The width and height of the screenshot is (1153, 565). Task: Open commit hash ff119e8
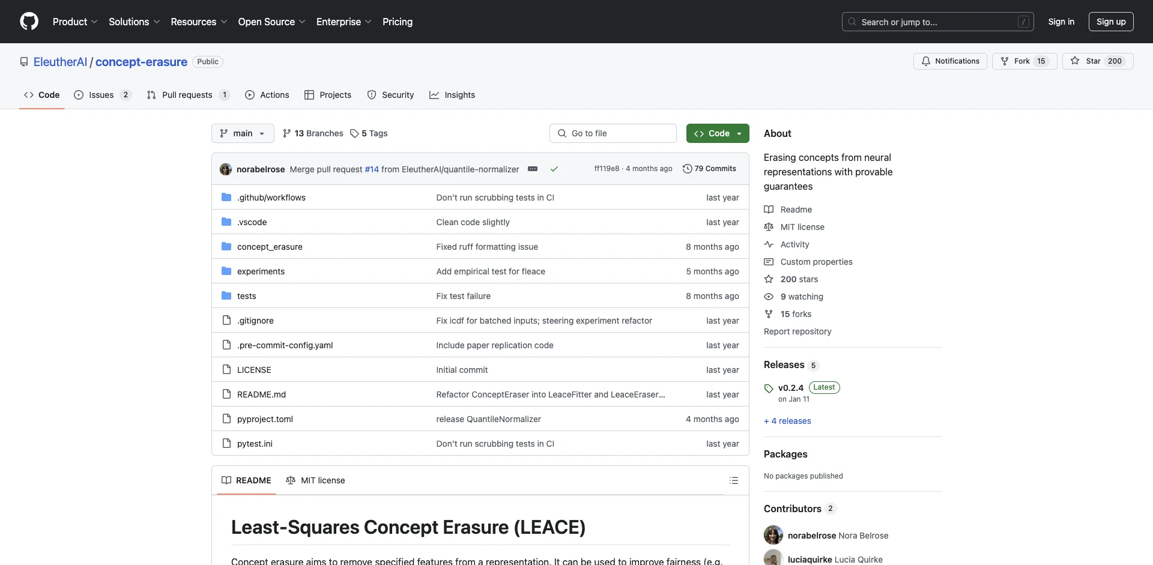pyautogui.click(x=607, y=169)
